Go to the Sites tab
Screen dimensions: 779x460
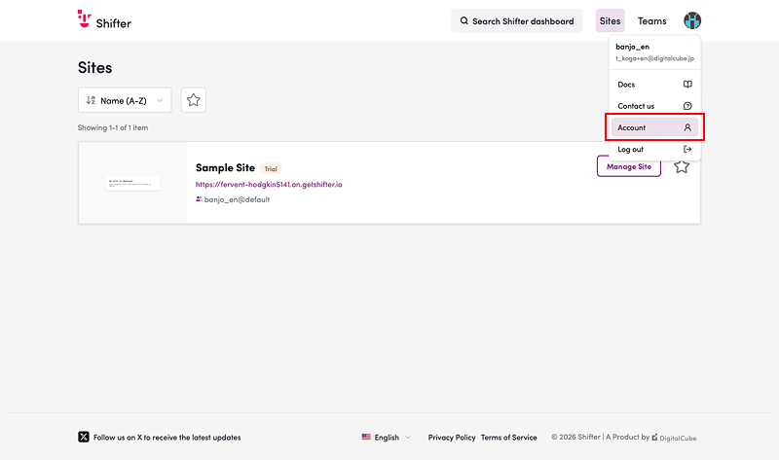point(611,20)
